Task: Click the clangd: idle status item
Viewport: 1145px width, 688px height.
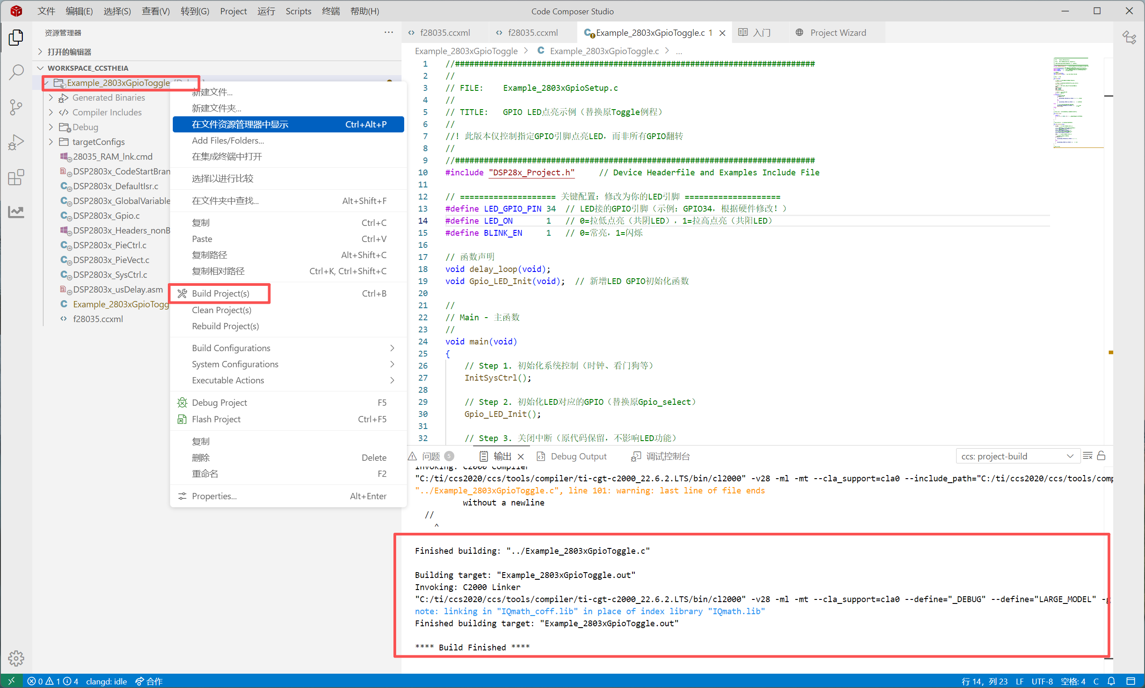Action: [106, 681]
